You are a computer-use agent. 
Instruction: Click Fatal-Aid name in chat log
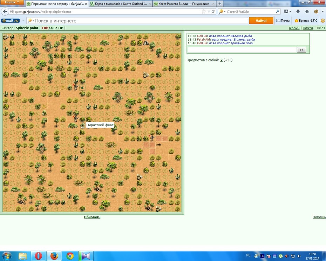click(x=204, y=40)
